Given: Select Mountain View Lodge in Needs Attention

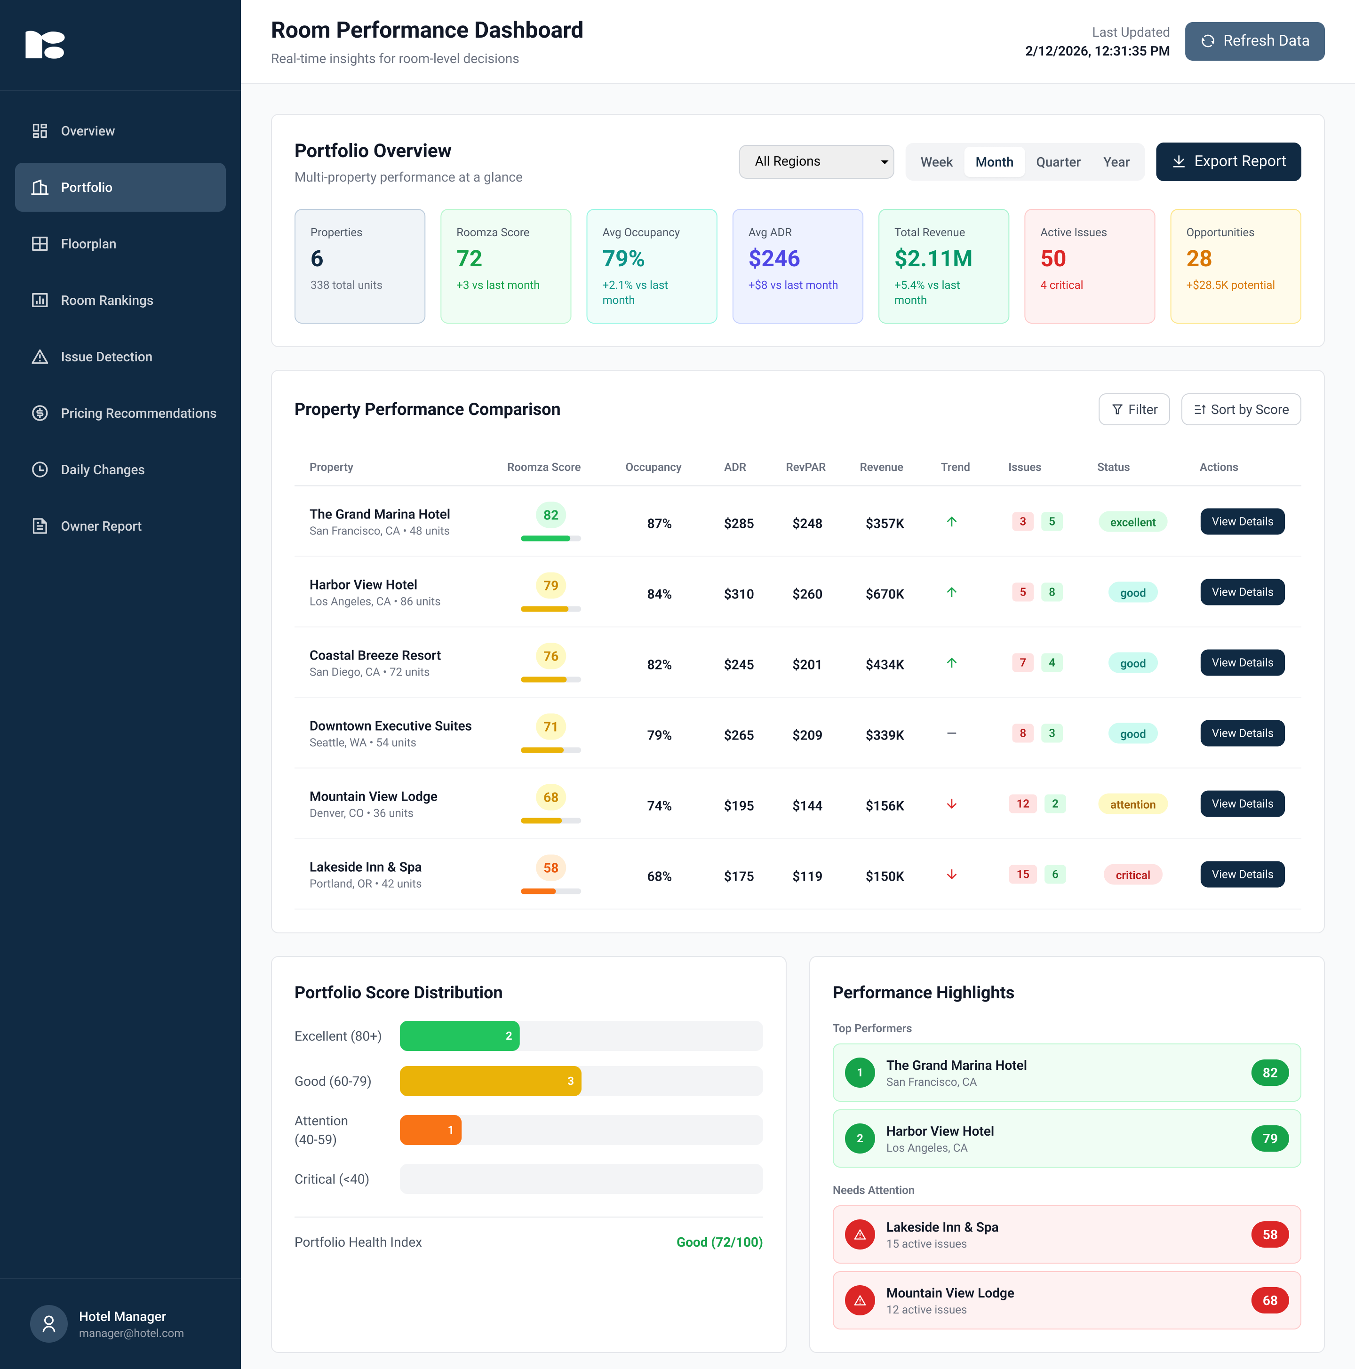Looking at the screenshot, I should 1066,1300.
